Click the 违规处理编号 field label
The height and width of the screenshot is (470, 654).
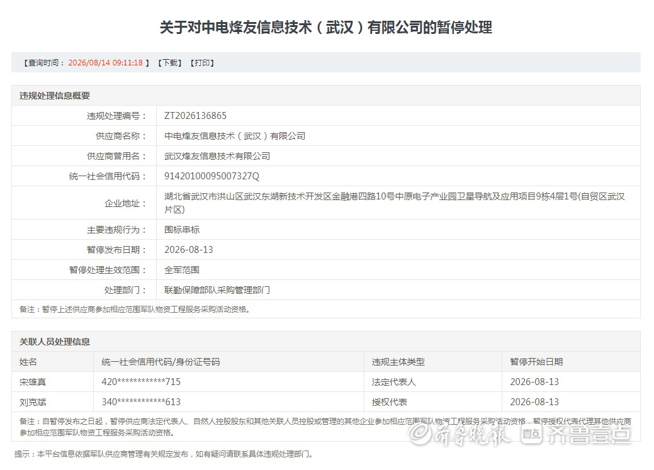[116, 116]
